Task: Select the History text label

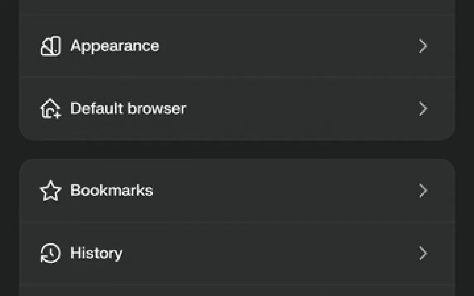Action: 96,253
